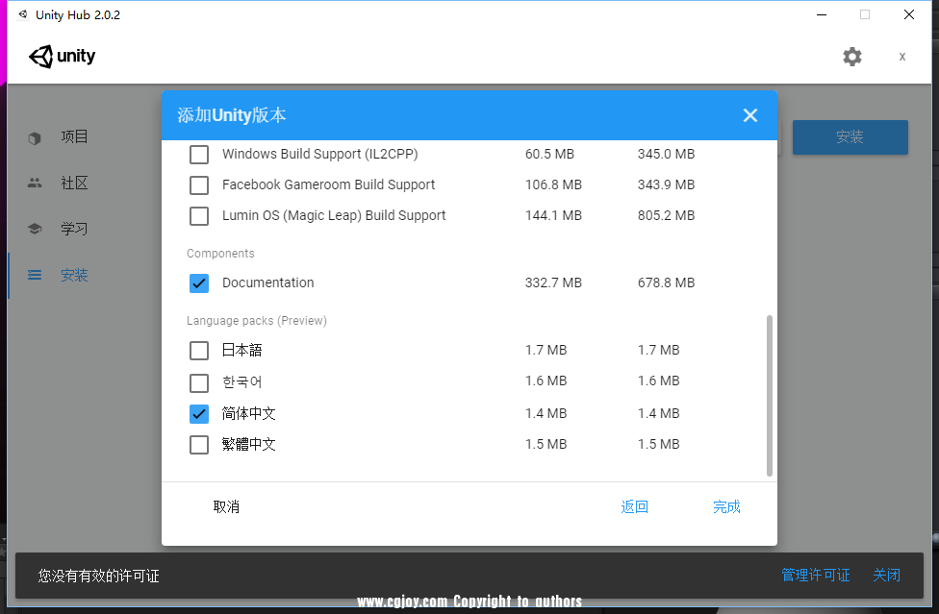Open the settings gear icon

852,57
